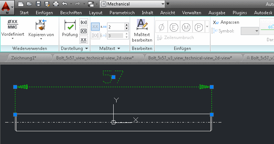The image size is (274, 144).
Task: Open the Parametrisch ribbon tab
Action: pyautogui.click(x=122, y=13)
